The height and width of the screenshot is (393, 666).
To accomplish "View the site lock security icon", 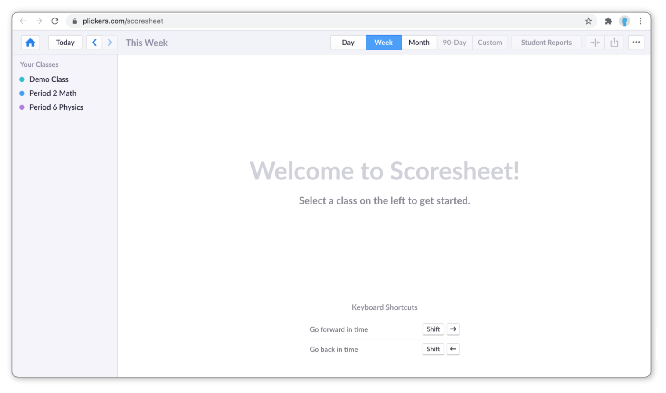I will 75,21.
